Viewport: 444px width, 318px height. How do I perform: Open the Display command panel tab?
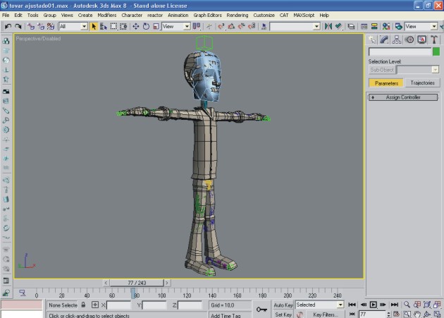tap(422, 39)
